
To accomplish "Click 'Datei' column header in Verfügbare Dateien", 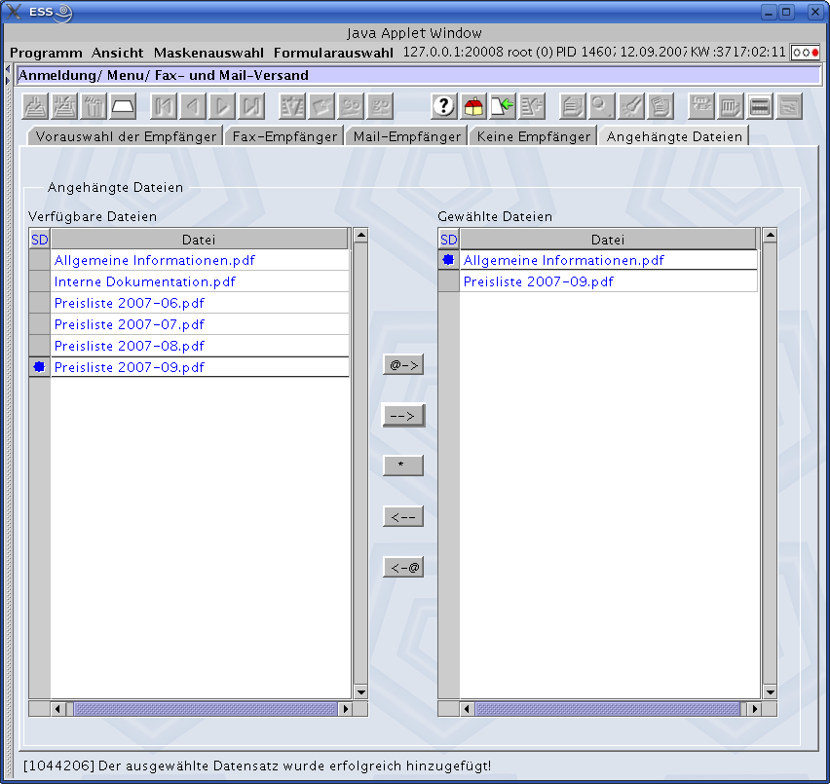I will point(199,240).
